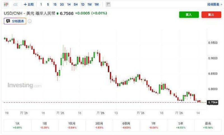Select the 1 minute interval

click(x=41, y=4)
